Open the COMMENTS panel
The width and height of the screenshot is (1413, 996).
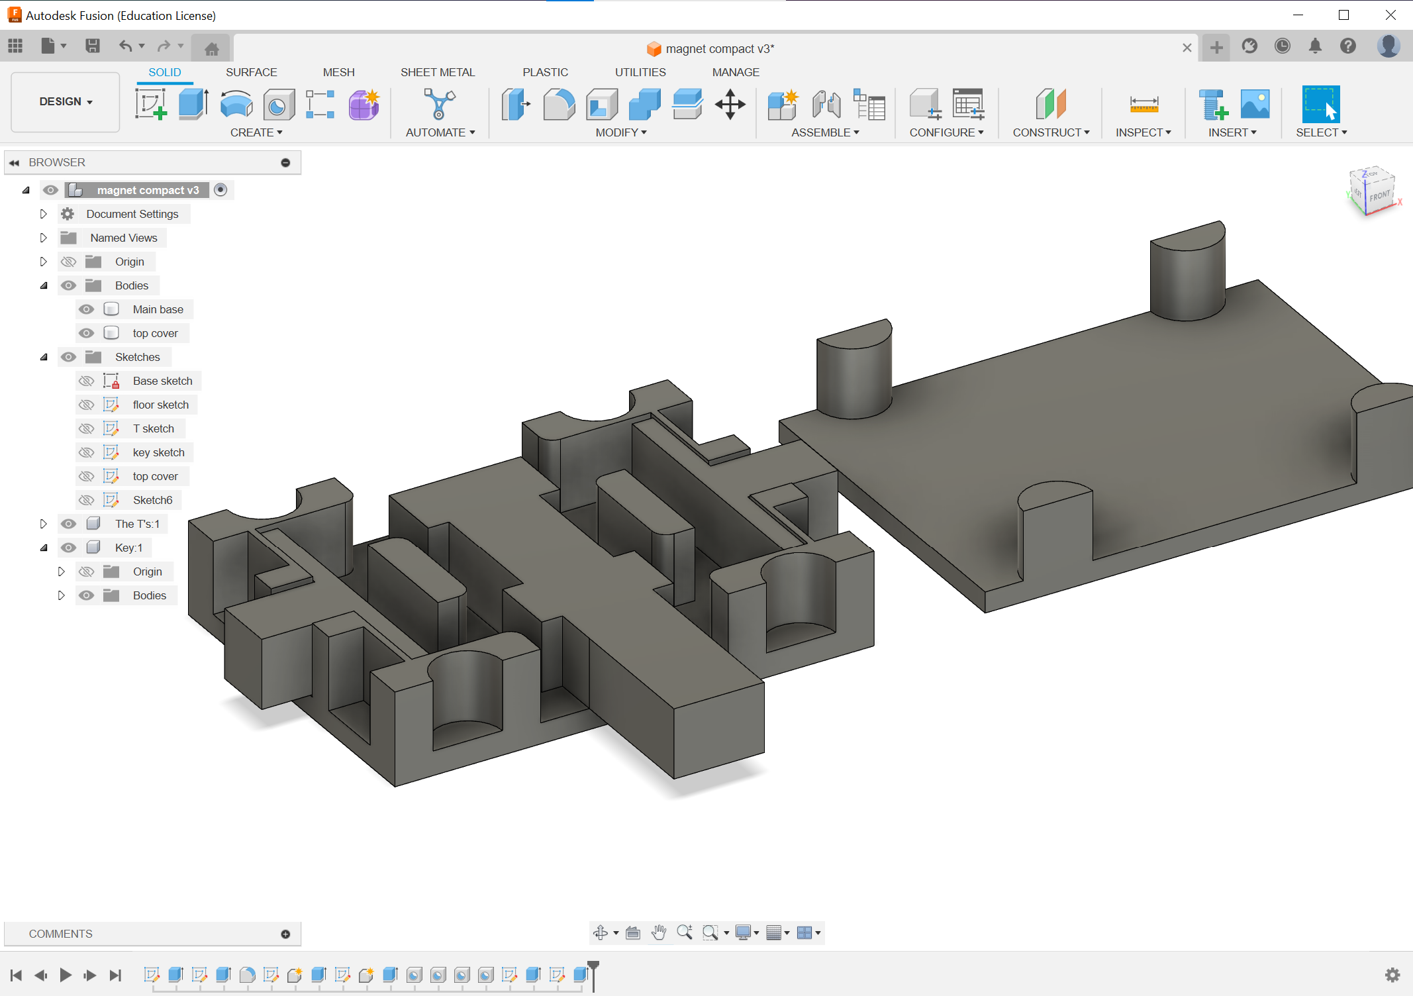click(60, 934)
